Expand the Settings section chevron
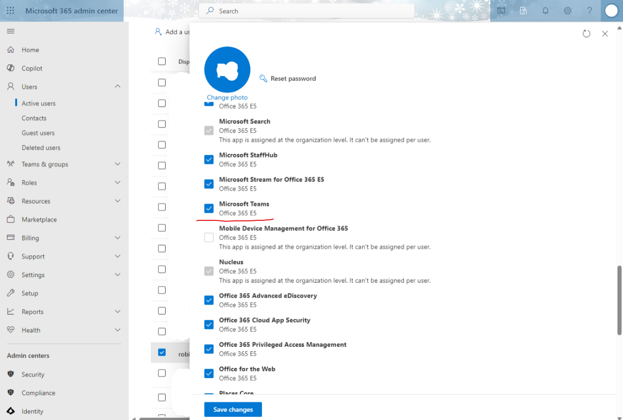The image size is (623, 420). tap(118, 275)
